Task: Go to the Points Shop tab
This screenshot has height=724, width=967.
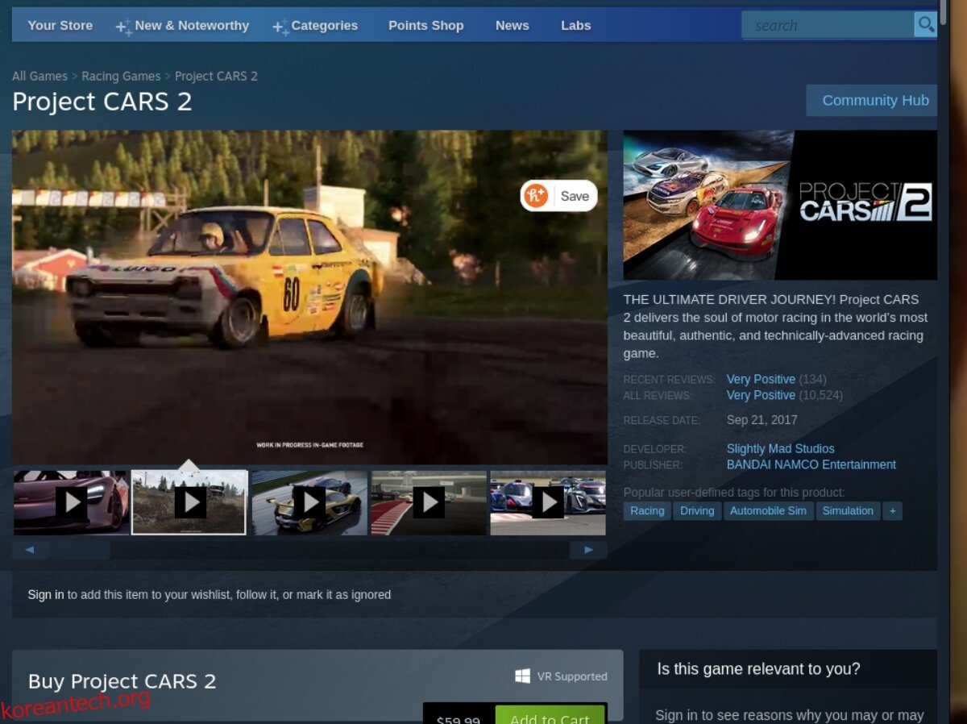Action: [x=425, y=26]
